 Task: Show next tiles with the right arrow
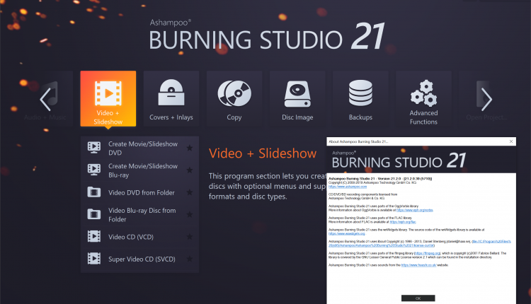[x=486, y=100]
